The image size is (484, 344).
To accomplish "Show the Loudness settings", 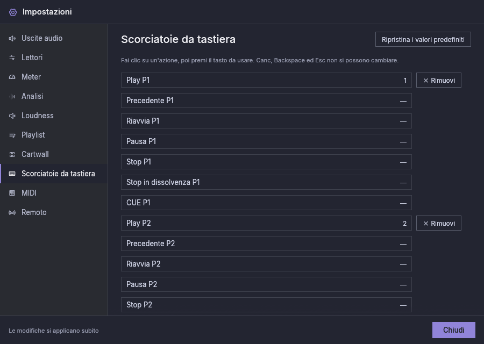I will (54, 116).
